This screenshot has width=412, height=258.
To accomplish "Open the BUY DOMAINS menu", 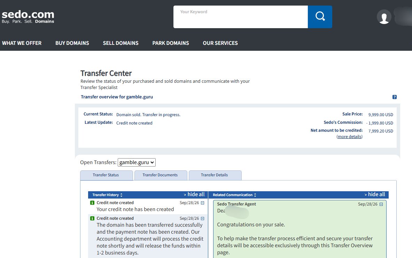I will tap(72, 43).
